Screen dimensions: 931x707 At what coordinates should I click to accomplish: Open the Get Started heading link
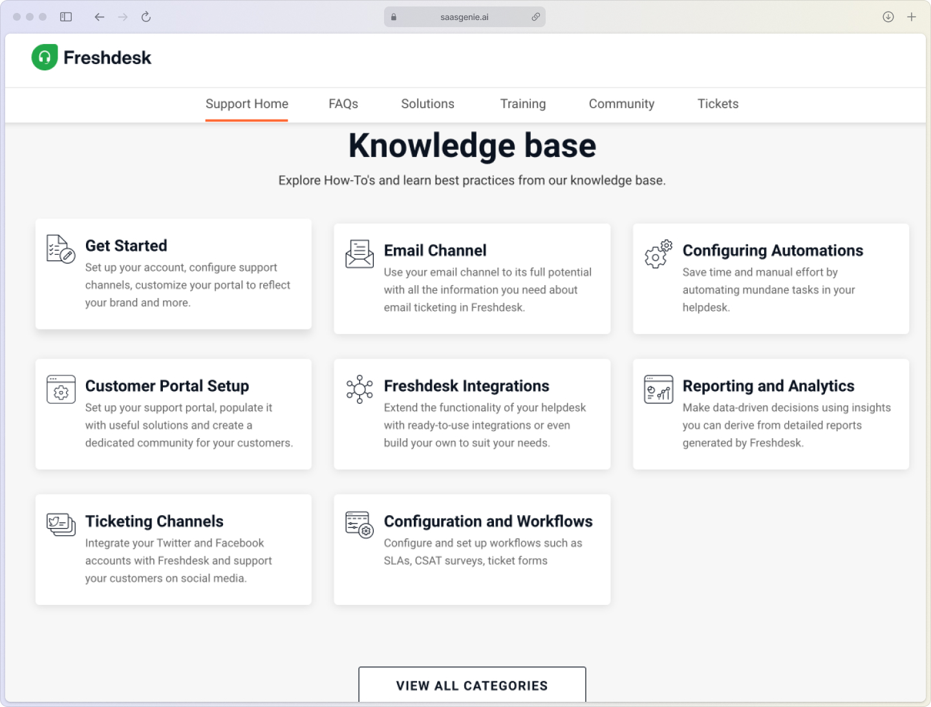pos(126,246)
